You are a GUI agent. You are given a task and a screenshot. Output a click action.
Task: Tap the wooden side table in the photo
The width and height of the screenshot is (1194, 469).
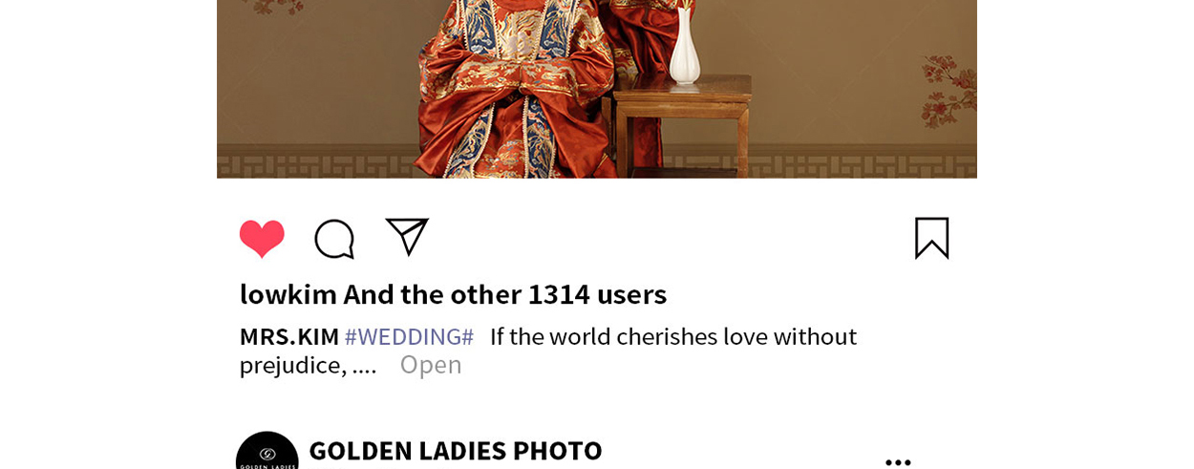[x=682, y=126]
